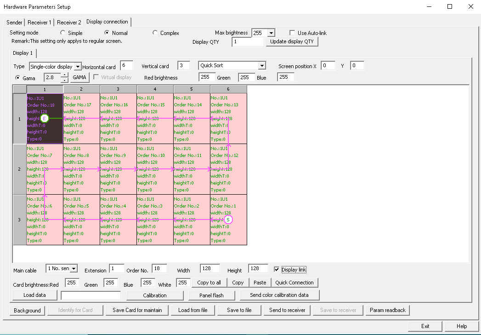Select grid cell with Order No. 18
The width and height of the screenshot is (481, 335).
tap(45, 118)
